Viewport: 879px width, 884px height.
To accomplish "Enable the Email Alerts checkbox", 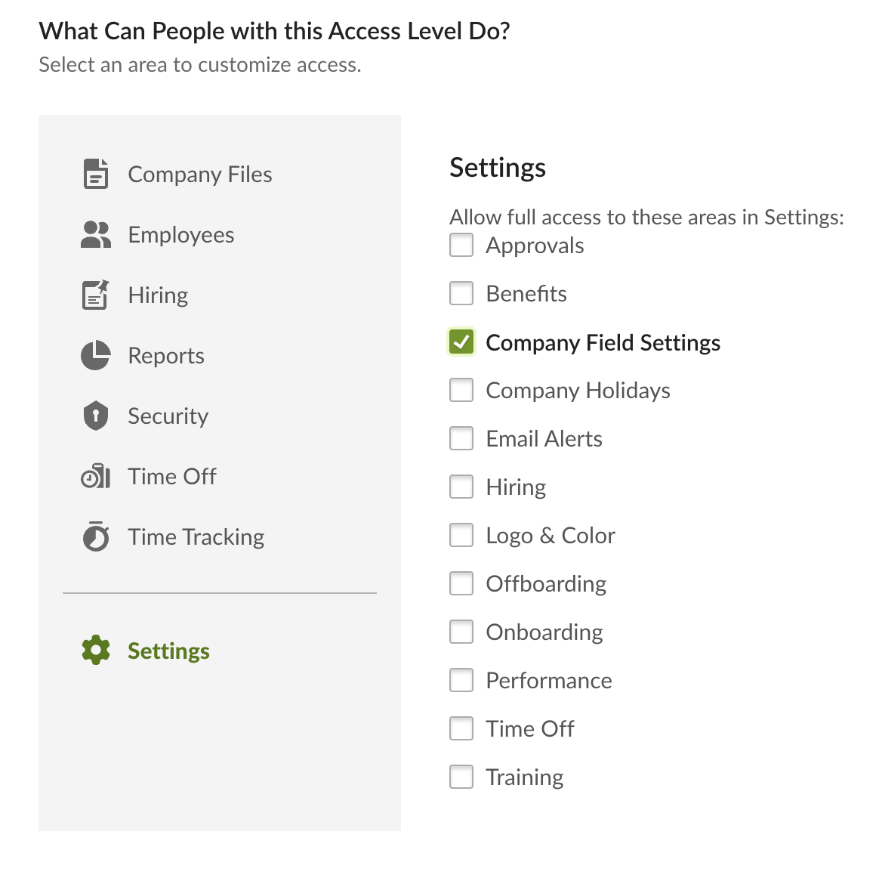I will tap(461, 439).
